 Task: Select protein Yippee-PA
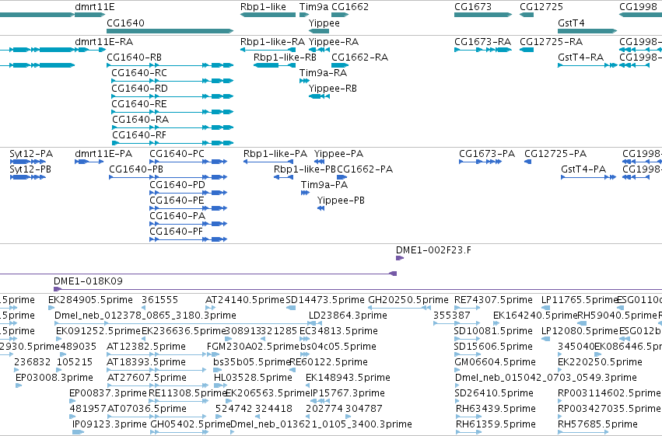(x=338, y=154)
